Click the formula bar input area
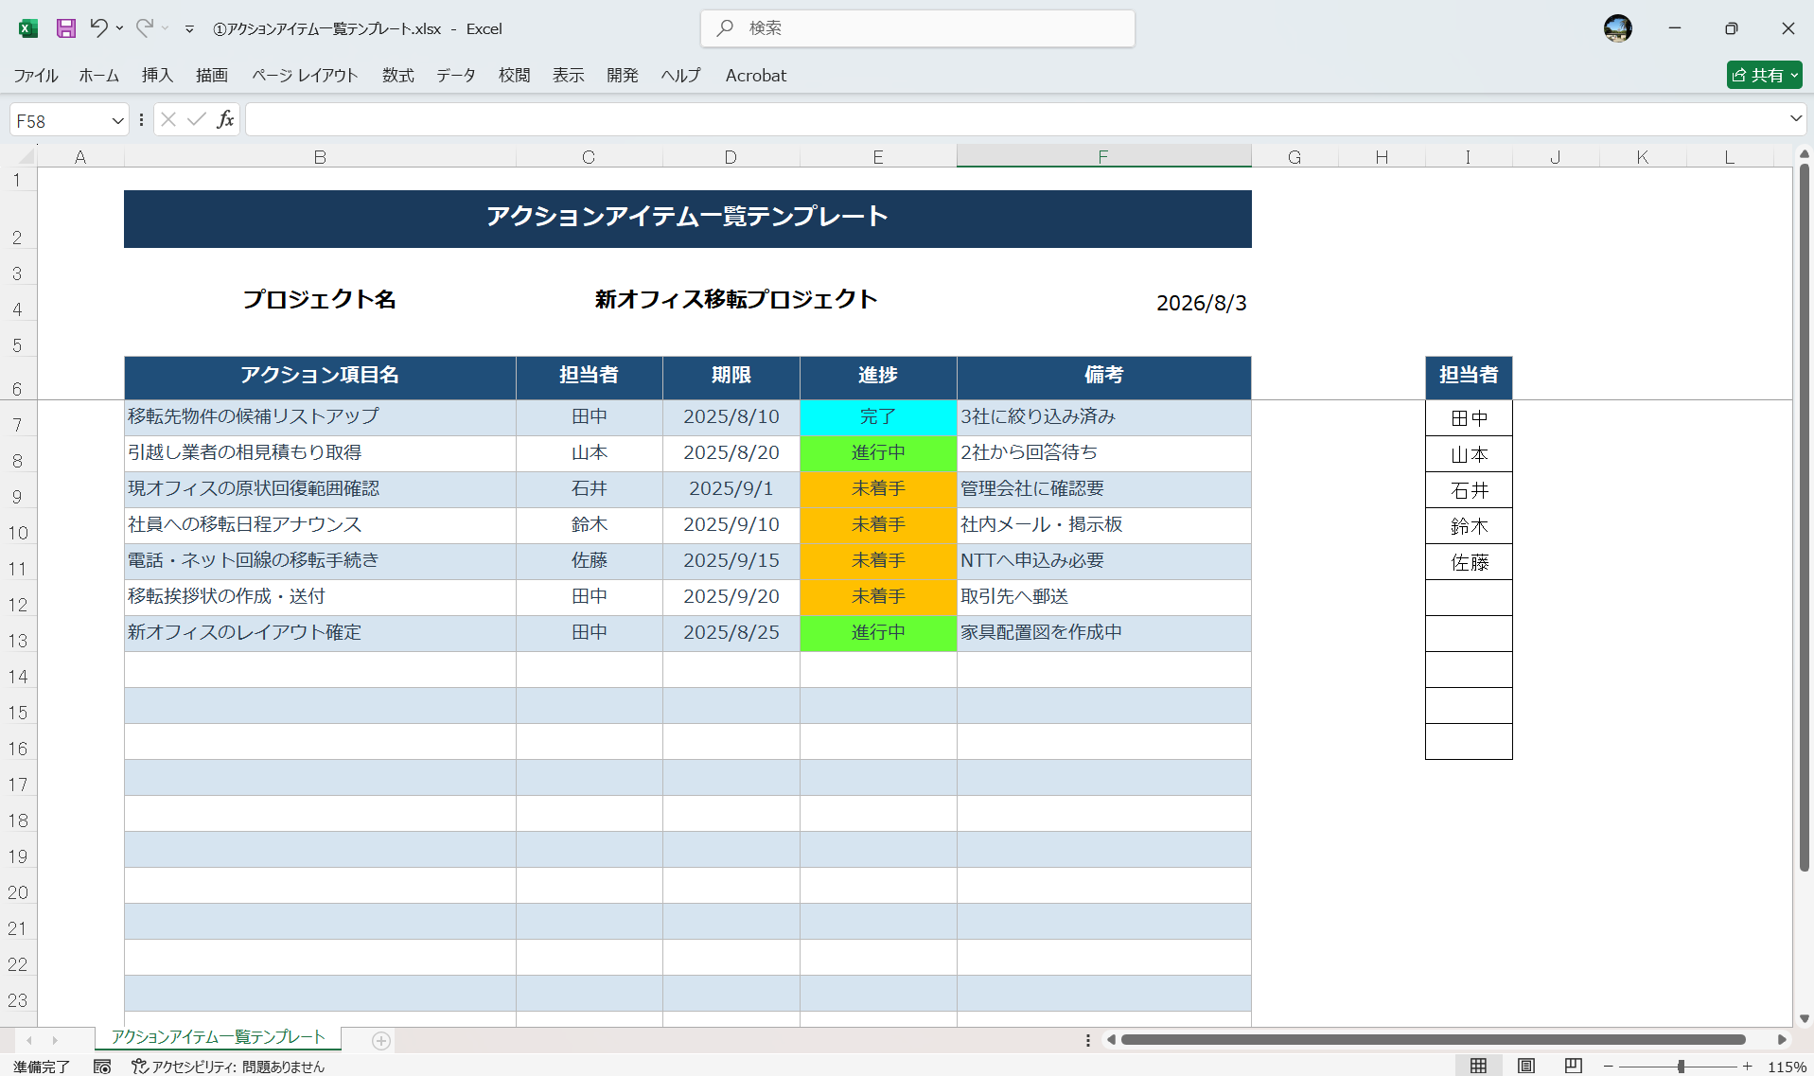The image size is (1814, 1076). tap(1015, 119)
